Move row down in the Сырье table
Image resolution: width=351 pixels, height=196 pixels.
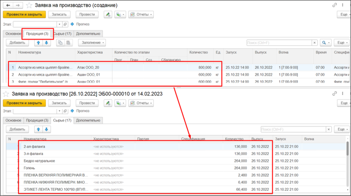coord(46,129)
